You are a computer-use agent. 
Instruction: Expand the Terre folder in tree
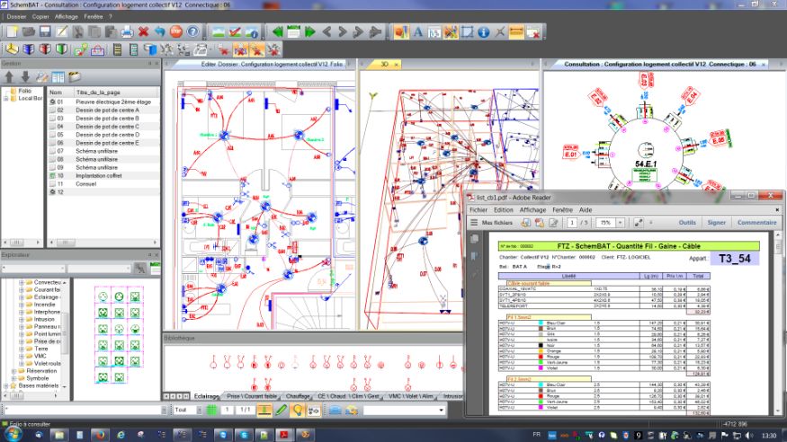(22, 349)
